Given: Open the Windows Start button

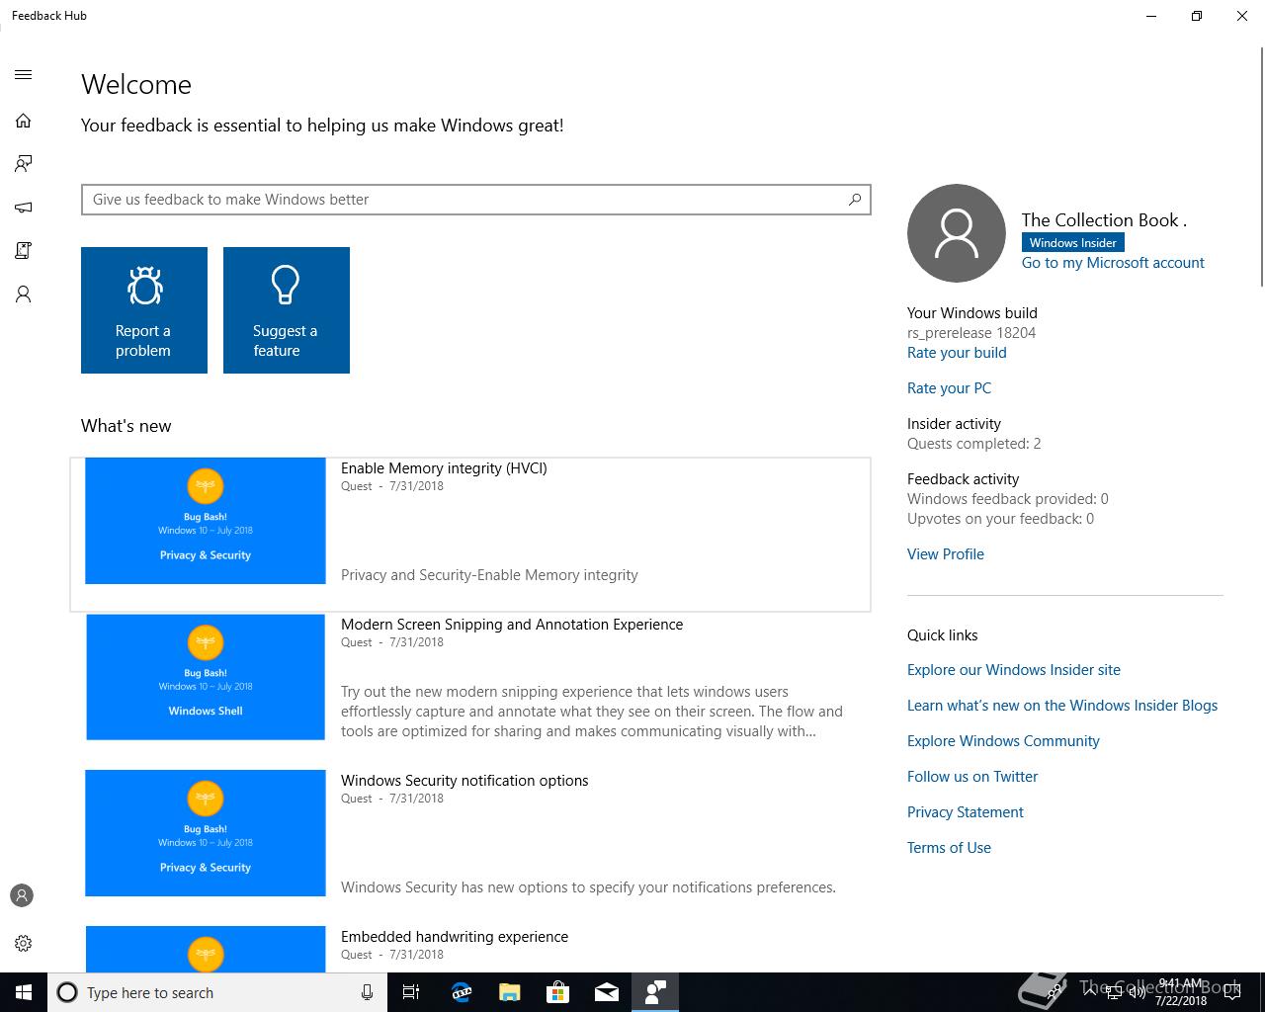Looking at the screenshot, I should coord(24,992).
